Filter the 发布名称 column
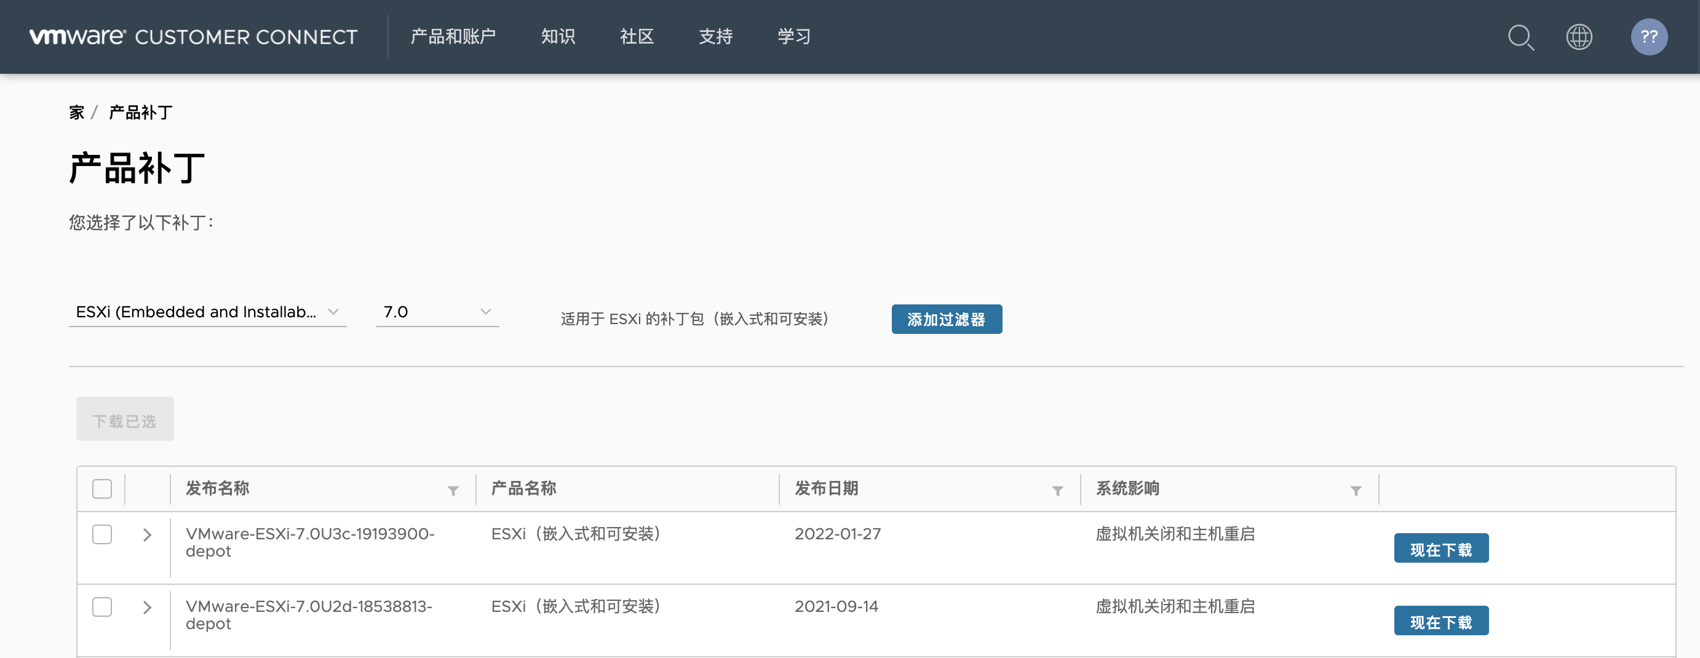This screenshot has height=658, width=1700. (x=453, y=490)
